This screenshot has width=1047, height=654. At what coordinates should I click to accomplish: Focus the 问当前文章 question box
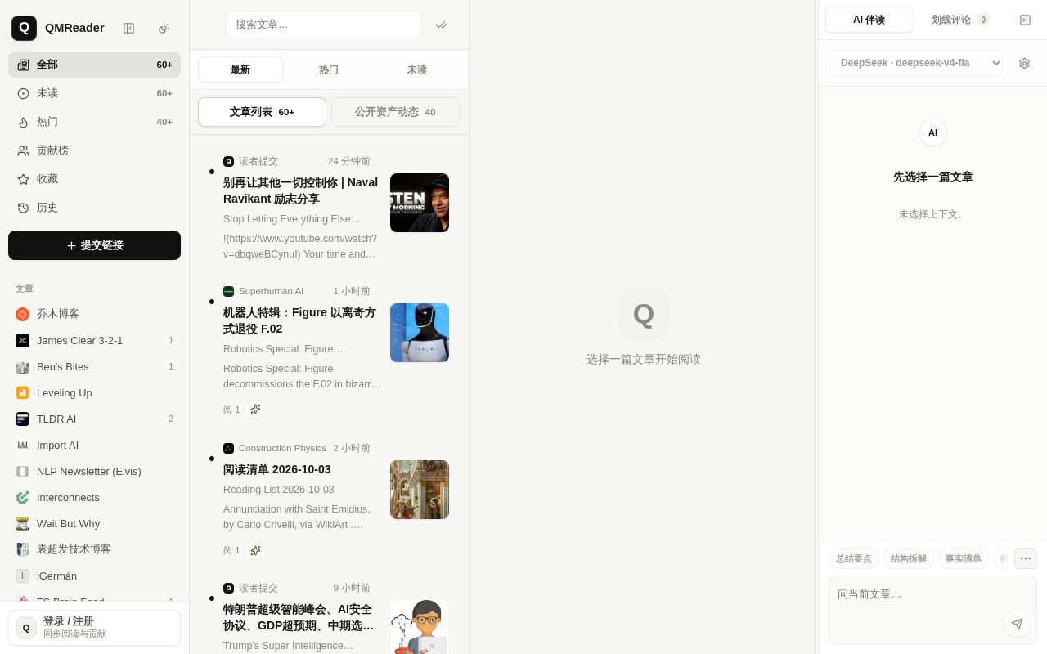(x=932, y=610)
